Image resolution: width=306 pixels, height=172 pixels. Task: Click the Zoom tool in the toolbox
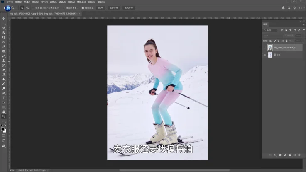[3, 116]
